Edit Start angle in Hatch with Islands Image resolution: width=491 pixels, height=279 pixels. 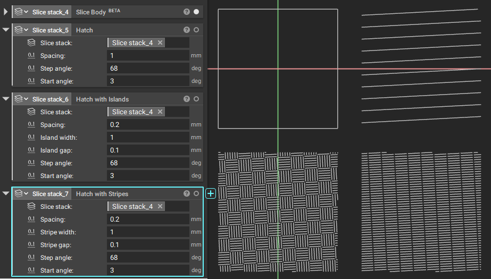point(148,176)
